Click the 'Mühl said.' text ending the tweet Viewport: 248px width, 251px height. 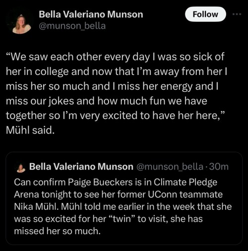pos(30,130)
